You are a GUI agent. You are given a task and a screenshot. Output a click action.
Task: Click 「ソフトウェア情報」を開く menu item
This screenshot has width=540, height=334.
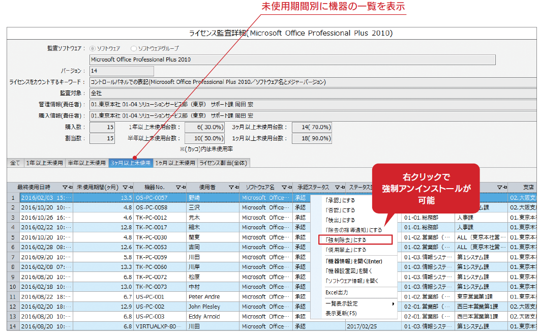coord(352,281)
